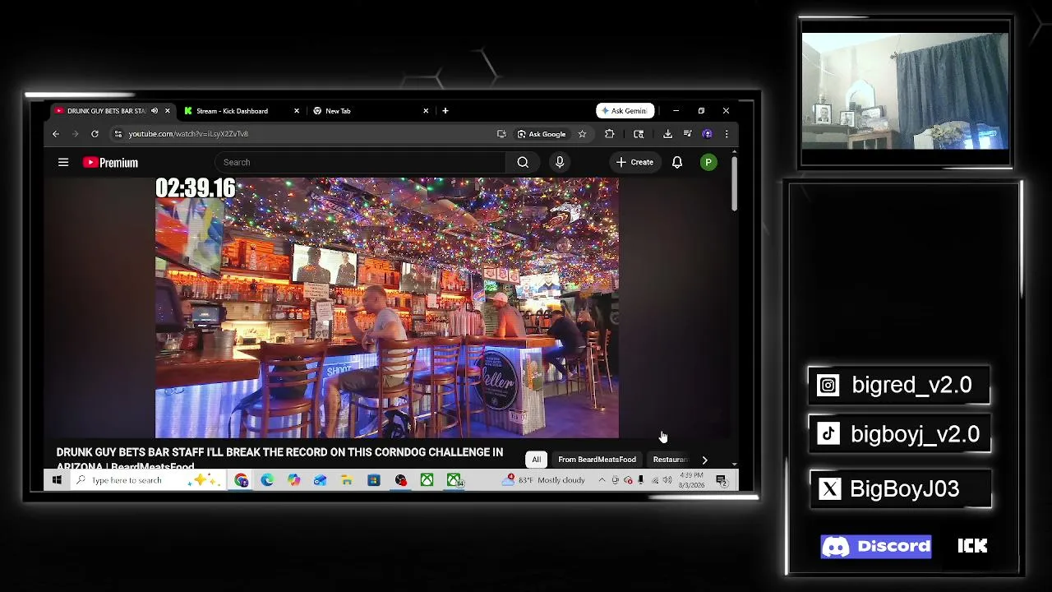
Task: Click the TikTok bigboyj_v2.0 overlay badge
Action: pos(901,434)
